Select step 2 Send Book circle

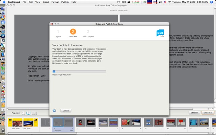pos(73,32)
